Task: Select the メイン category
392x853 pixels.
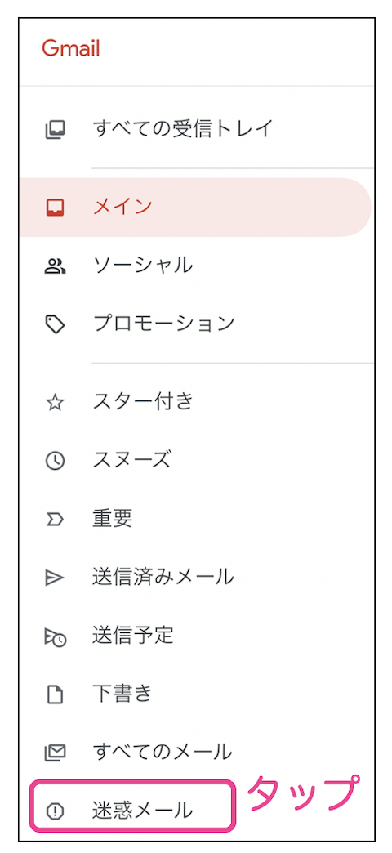Action: tap(195, 208)
